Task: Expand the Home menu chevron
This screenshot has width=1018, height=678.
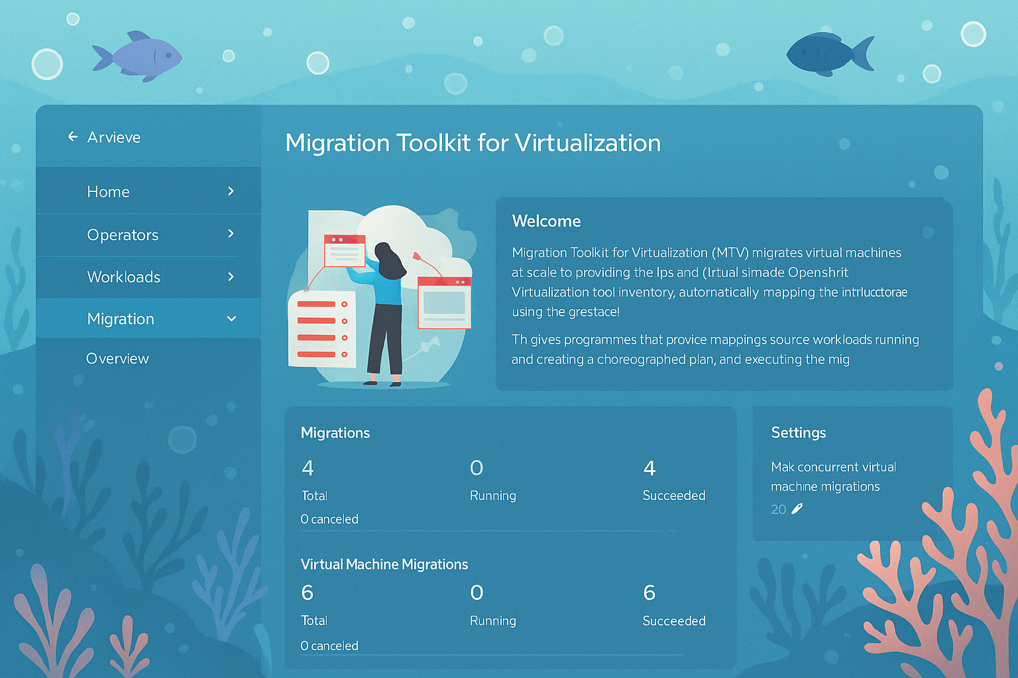Action: pos(231,191)
